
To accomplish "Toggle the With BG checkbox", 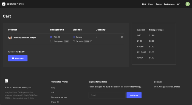I will (x=51, y=37).
